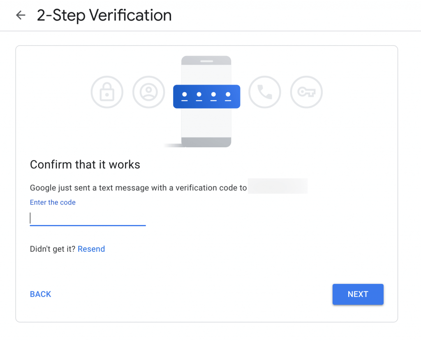
Task: Click the Enter the code label
Action: 53,202
